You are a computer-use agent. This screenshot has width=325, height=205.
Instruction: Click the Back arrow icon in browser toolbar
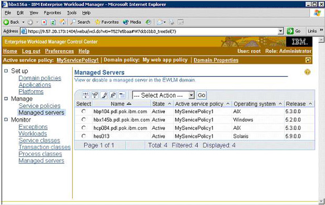(x=6, y=22)
